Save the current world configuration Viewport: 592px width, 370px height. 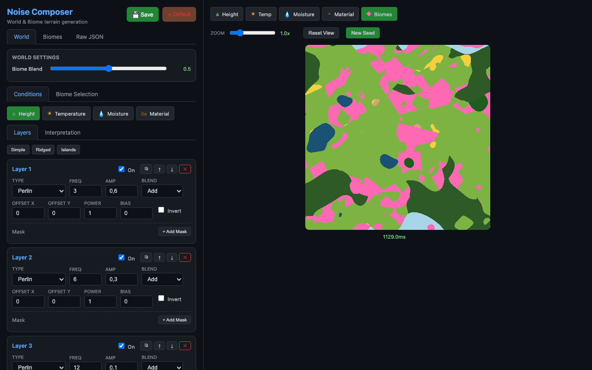tap(142, 14)
